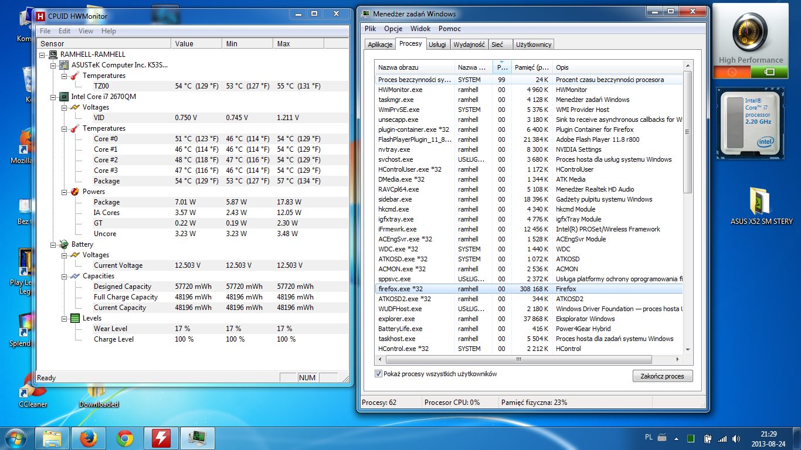Click the computer icon beside RAMHELL-RAMHELL
The height and width of the screenshot is (450, 801).
[53, 54]
